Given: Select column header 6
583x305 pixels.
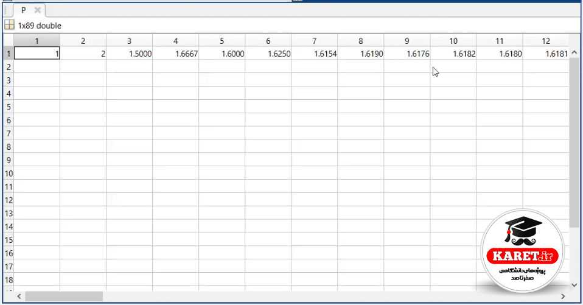Looking at the screenshot, I should click(268, 41).
